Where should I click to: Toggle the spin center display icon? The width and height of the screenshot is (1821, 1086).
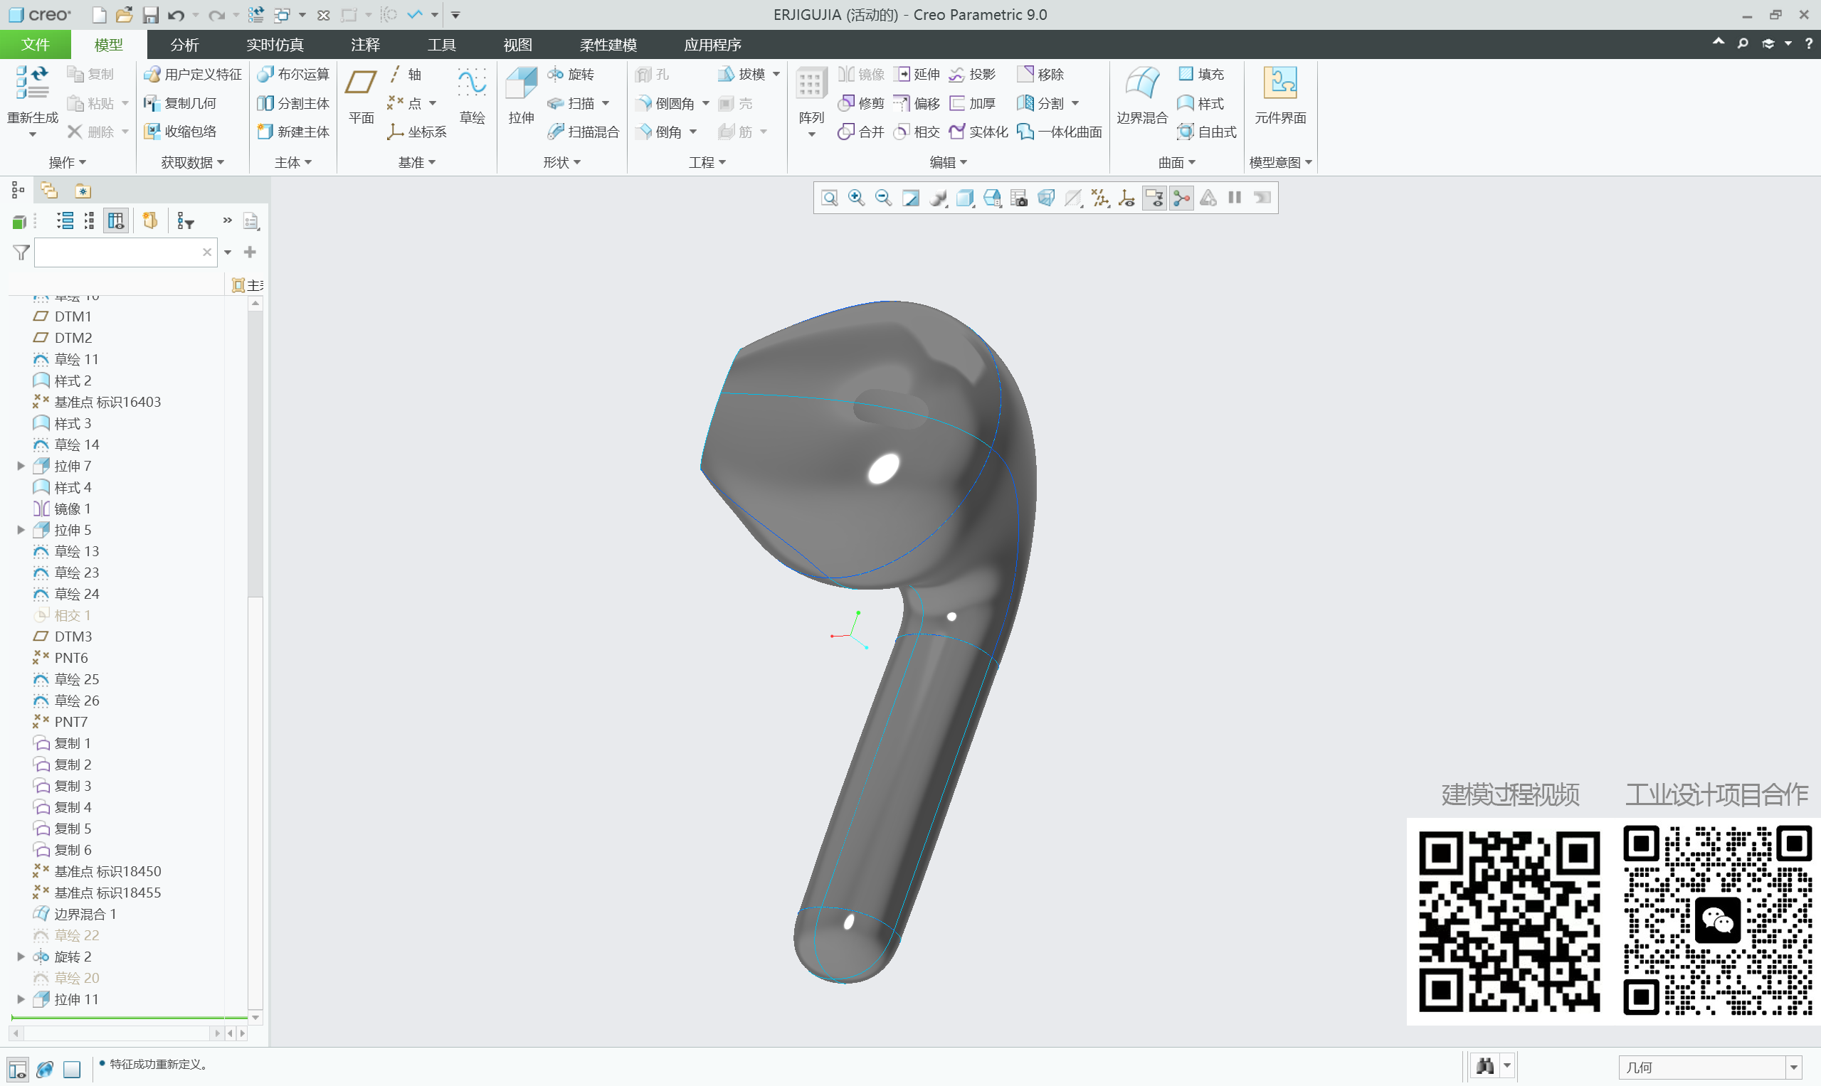[x=1181, y=198]
